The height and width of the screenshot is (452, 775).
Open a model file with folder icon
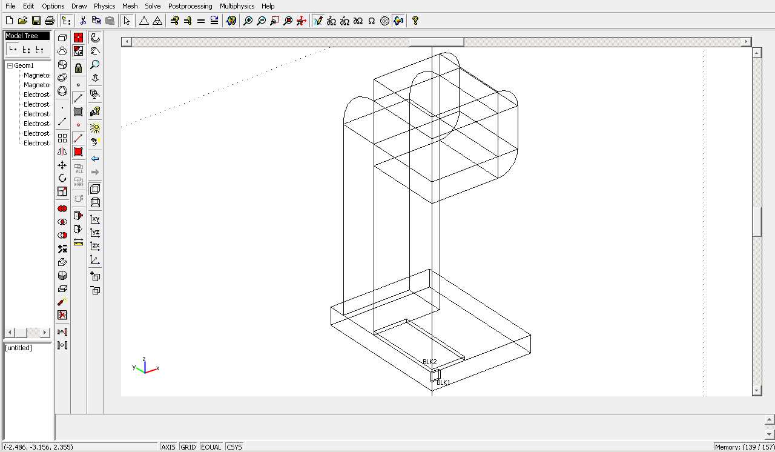click(23, 21)
